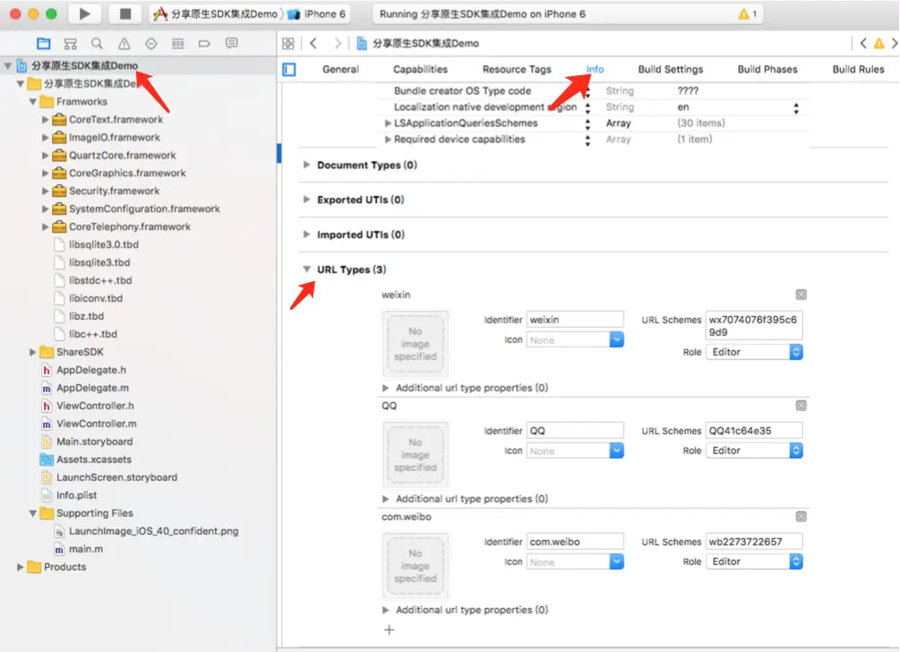Screen dimensions: 900x652
Task: Select the iPhone 6 run destination
Action: pyautogui.click(x=319, y=13)
